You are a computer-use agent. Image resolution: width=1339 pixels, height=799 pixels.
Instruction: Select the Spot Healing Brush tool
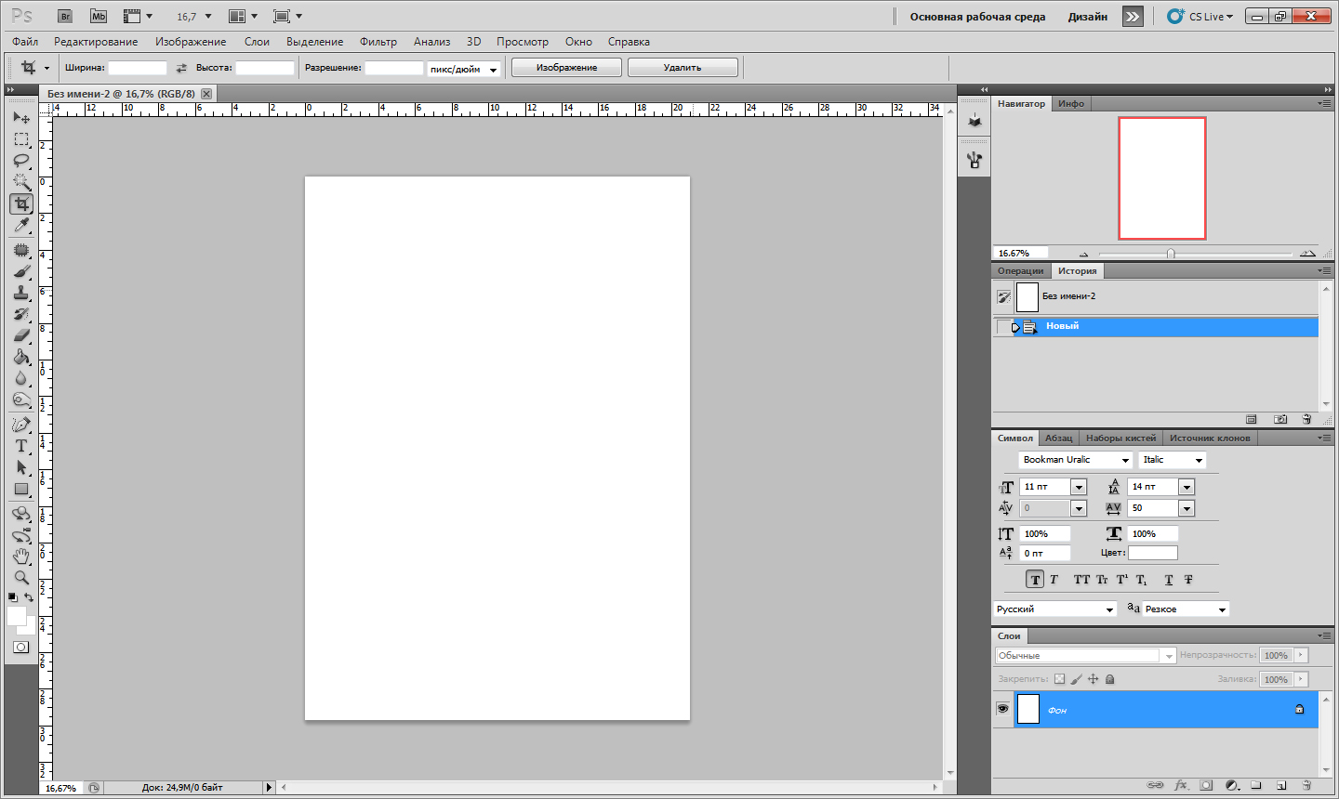(x=21, y=251)
